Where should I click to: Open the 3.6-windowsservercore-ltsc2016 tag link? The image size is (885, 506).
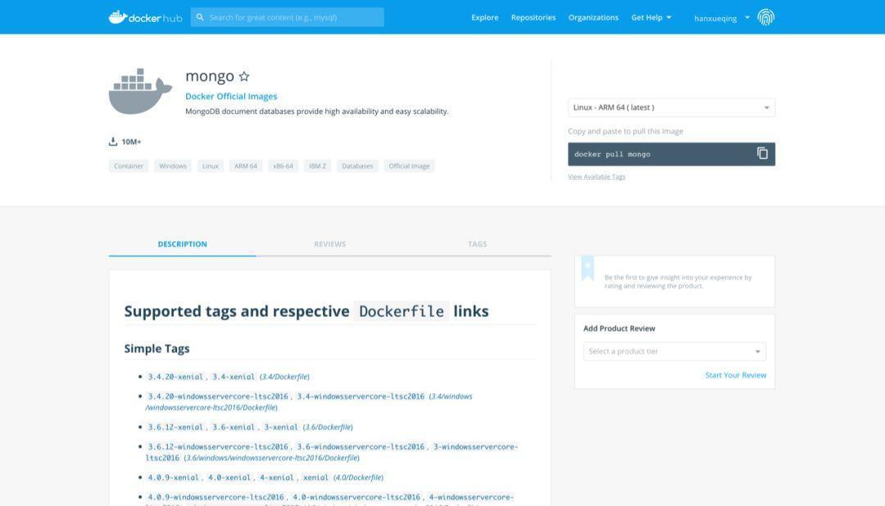(x=361, y=447)
